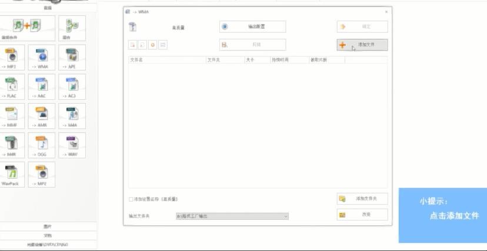Choose the FLAC audio format icon
This screenshot has height=251, width=487.
pyautogui.click(x=12, y=87)
